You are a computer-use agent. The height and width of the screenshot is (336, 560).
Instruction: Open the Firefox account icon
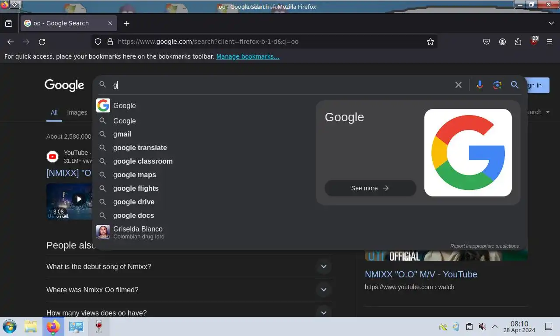point(502,42)
